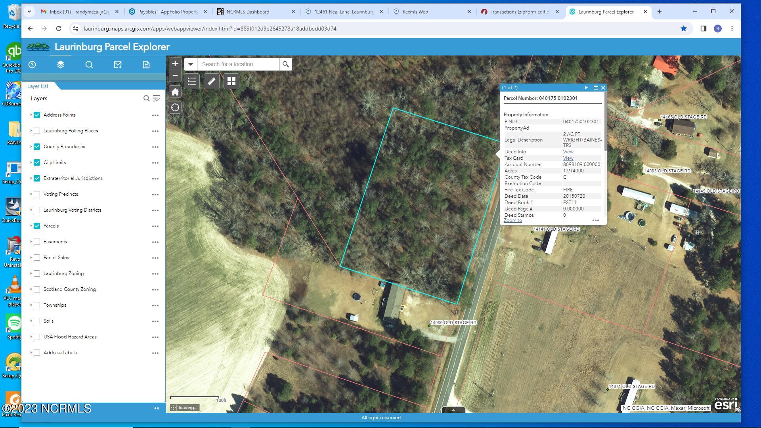Go back in the browser

pyautogui.click(x=30, y=29)
